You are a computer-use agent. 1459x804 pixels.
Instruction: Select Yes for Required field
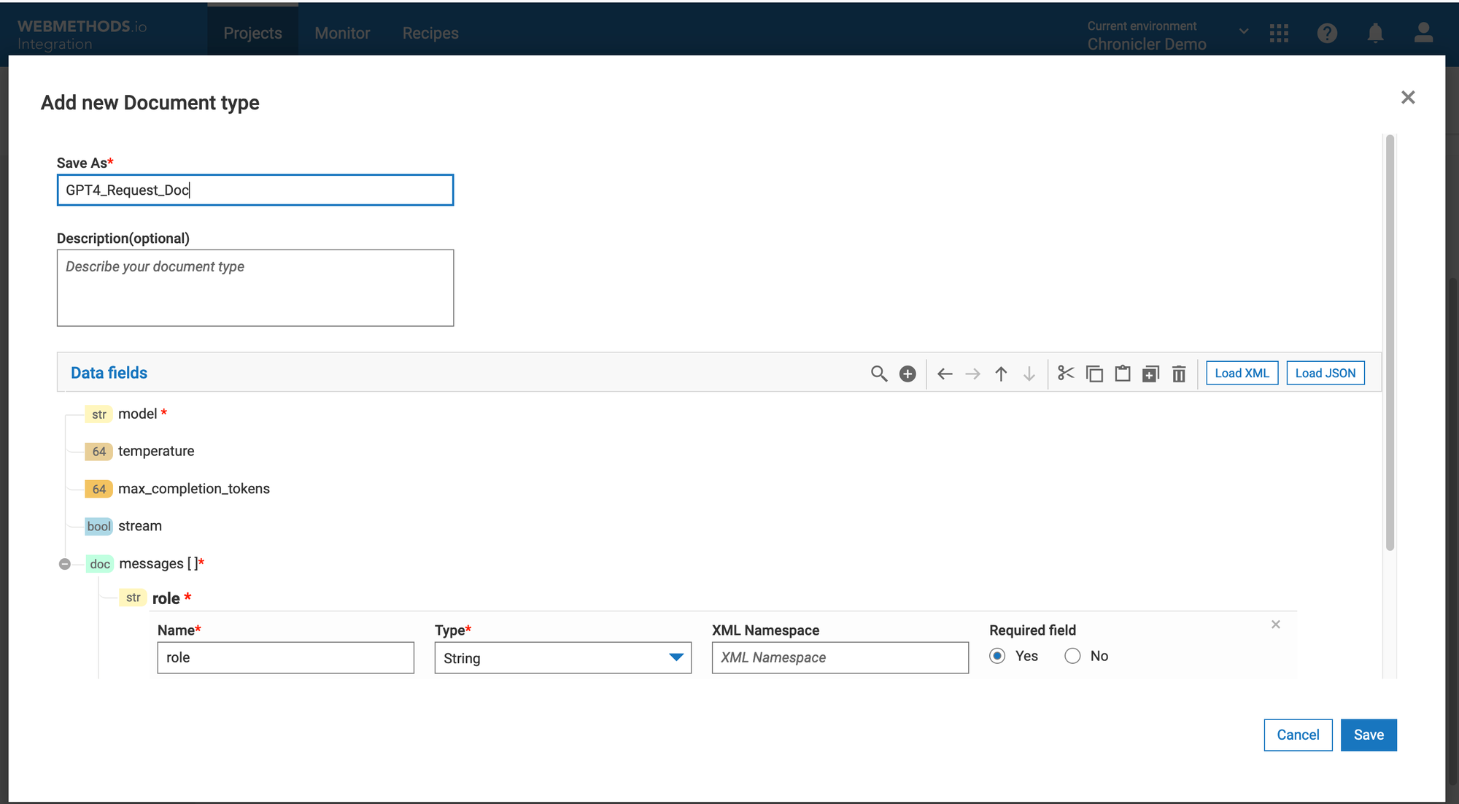pyautogui.click(x=997, y=656)
